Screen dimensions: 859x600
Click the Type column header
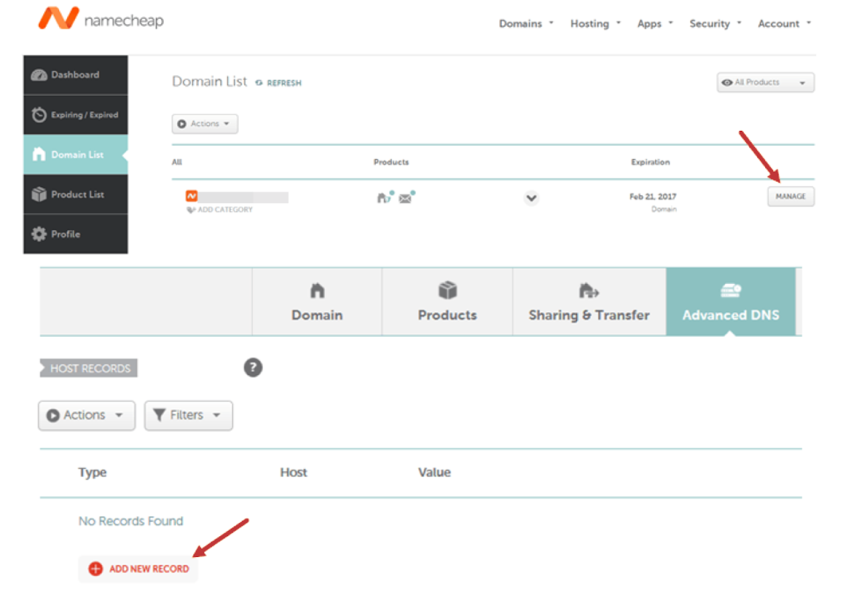click(x=93, y=472)
